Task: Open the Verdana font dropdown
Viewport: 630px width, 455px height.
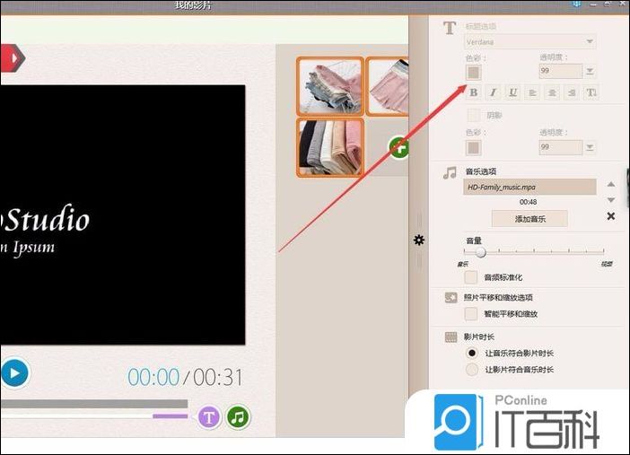Action: [x=530, y=42]
